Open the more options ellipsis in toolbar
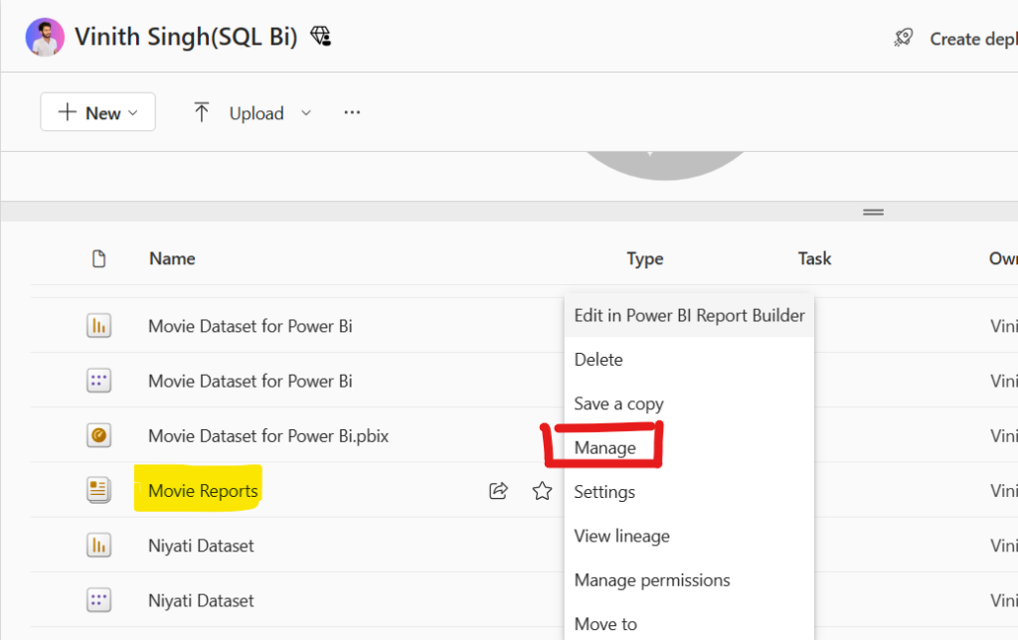 tap(352, 112)
